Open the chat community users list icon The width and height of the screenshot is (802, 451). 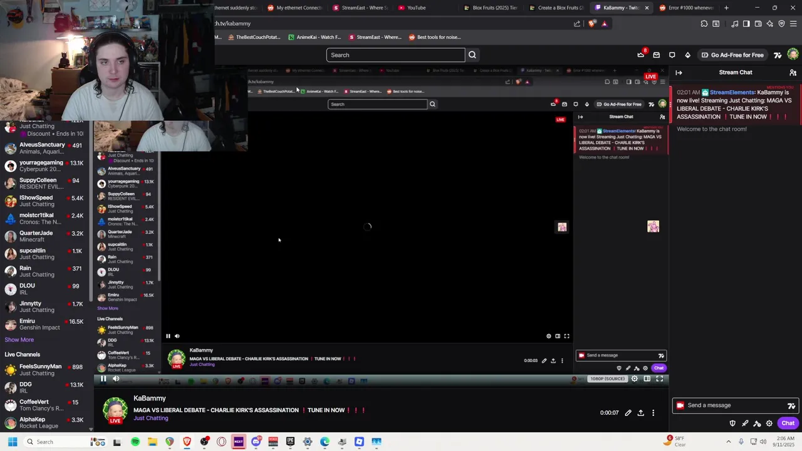pos(793,73)
